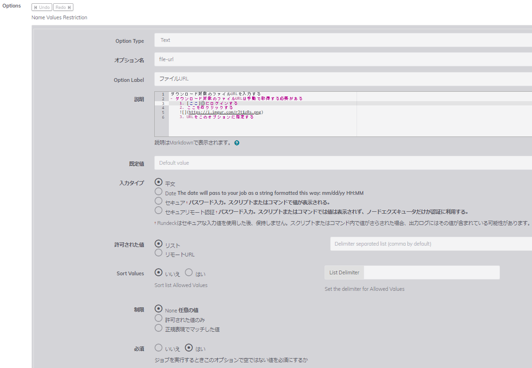This screenshot has width=532, height=368.
Task: Select None 任意の値 restriction
Action: 159,309
